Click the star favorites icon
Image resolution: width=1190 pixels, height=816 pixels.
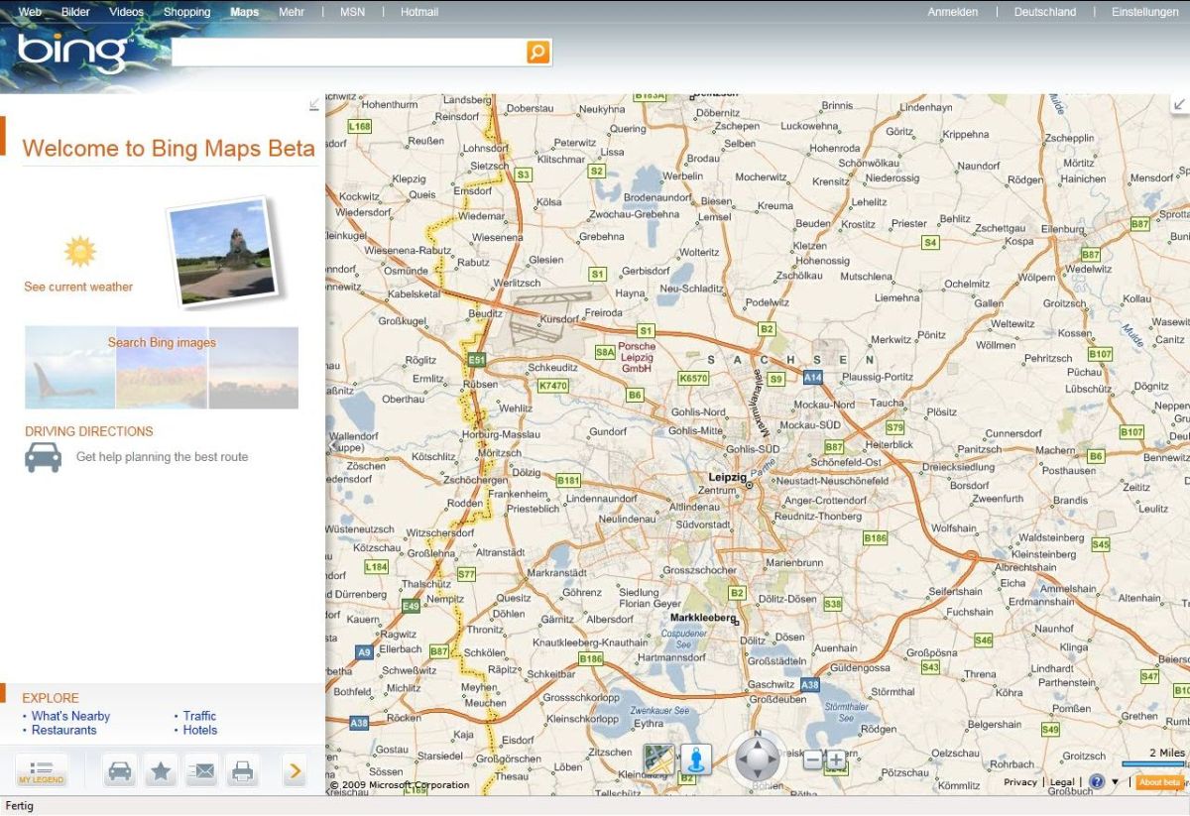[x=161, y=770]
